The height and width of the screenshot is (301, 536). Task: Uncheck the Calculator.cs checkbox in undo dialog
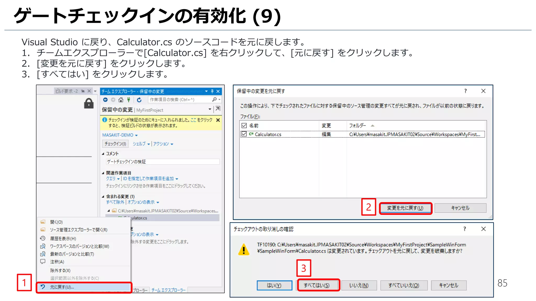(x=244, y=134)
